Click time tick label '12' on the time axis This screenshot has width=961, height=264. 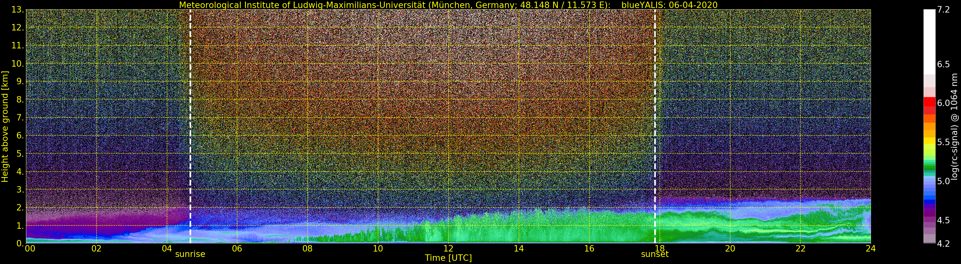448,249
